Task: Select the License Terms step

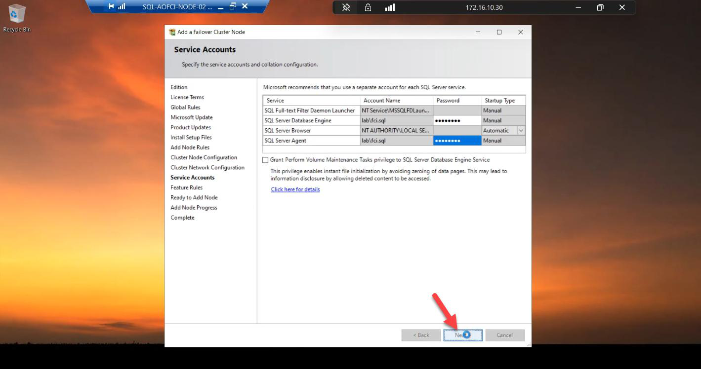Action: pos(187,97)
